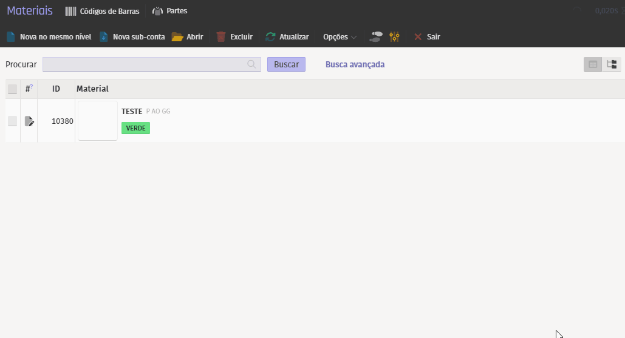Click the VERDE green color tag
The width and height of the screenshot is (625, 338).
pyautogui.click(x=135, y=128)
